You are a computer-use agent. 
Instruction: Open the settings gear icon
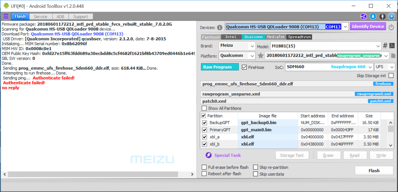coord(392,16)
